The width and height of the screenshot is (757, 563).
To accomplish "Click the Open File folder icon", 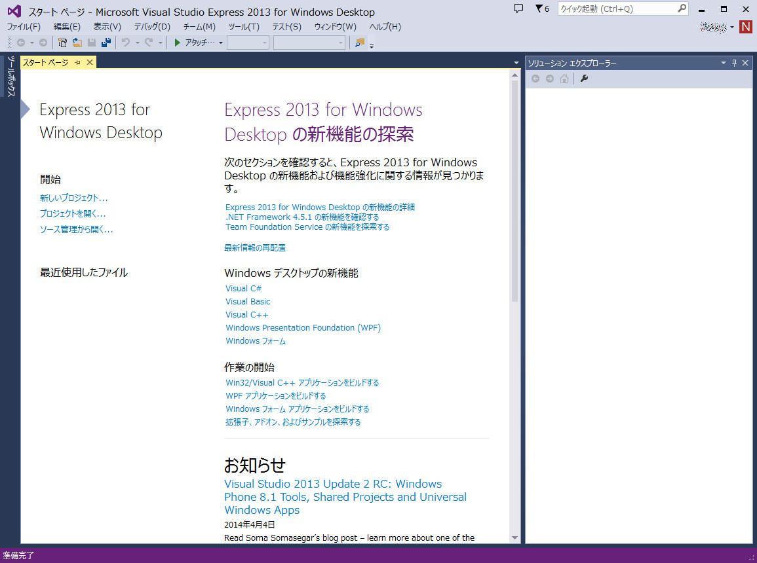I will (x=77, y=43).
